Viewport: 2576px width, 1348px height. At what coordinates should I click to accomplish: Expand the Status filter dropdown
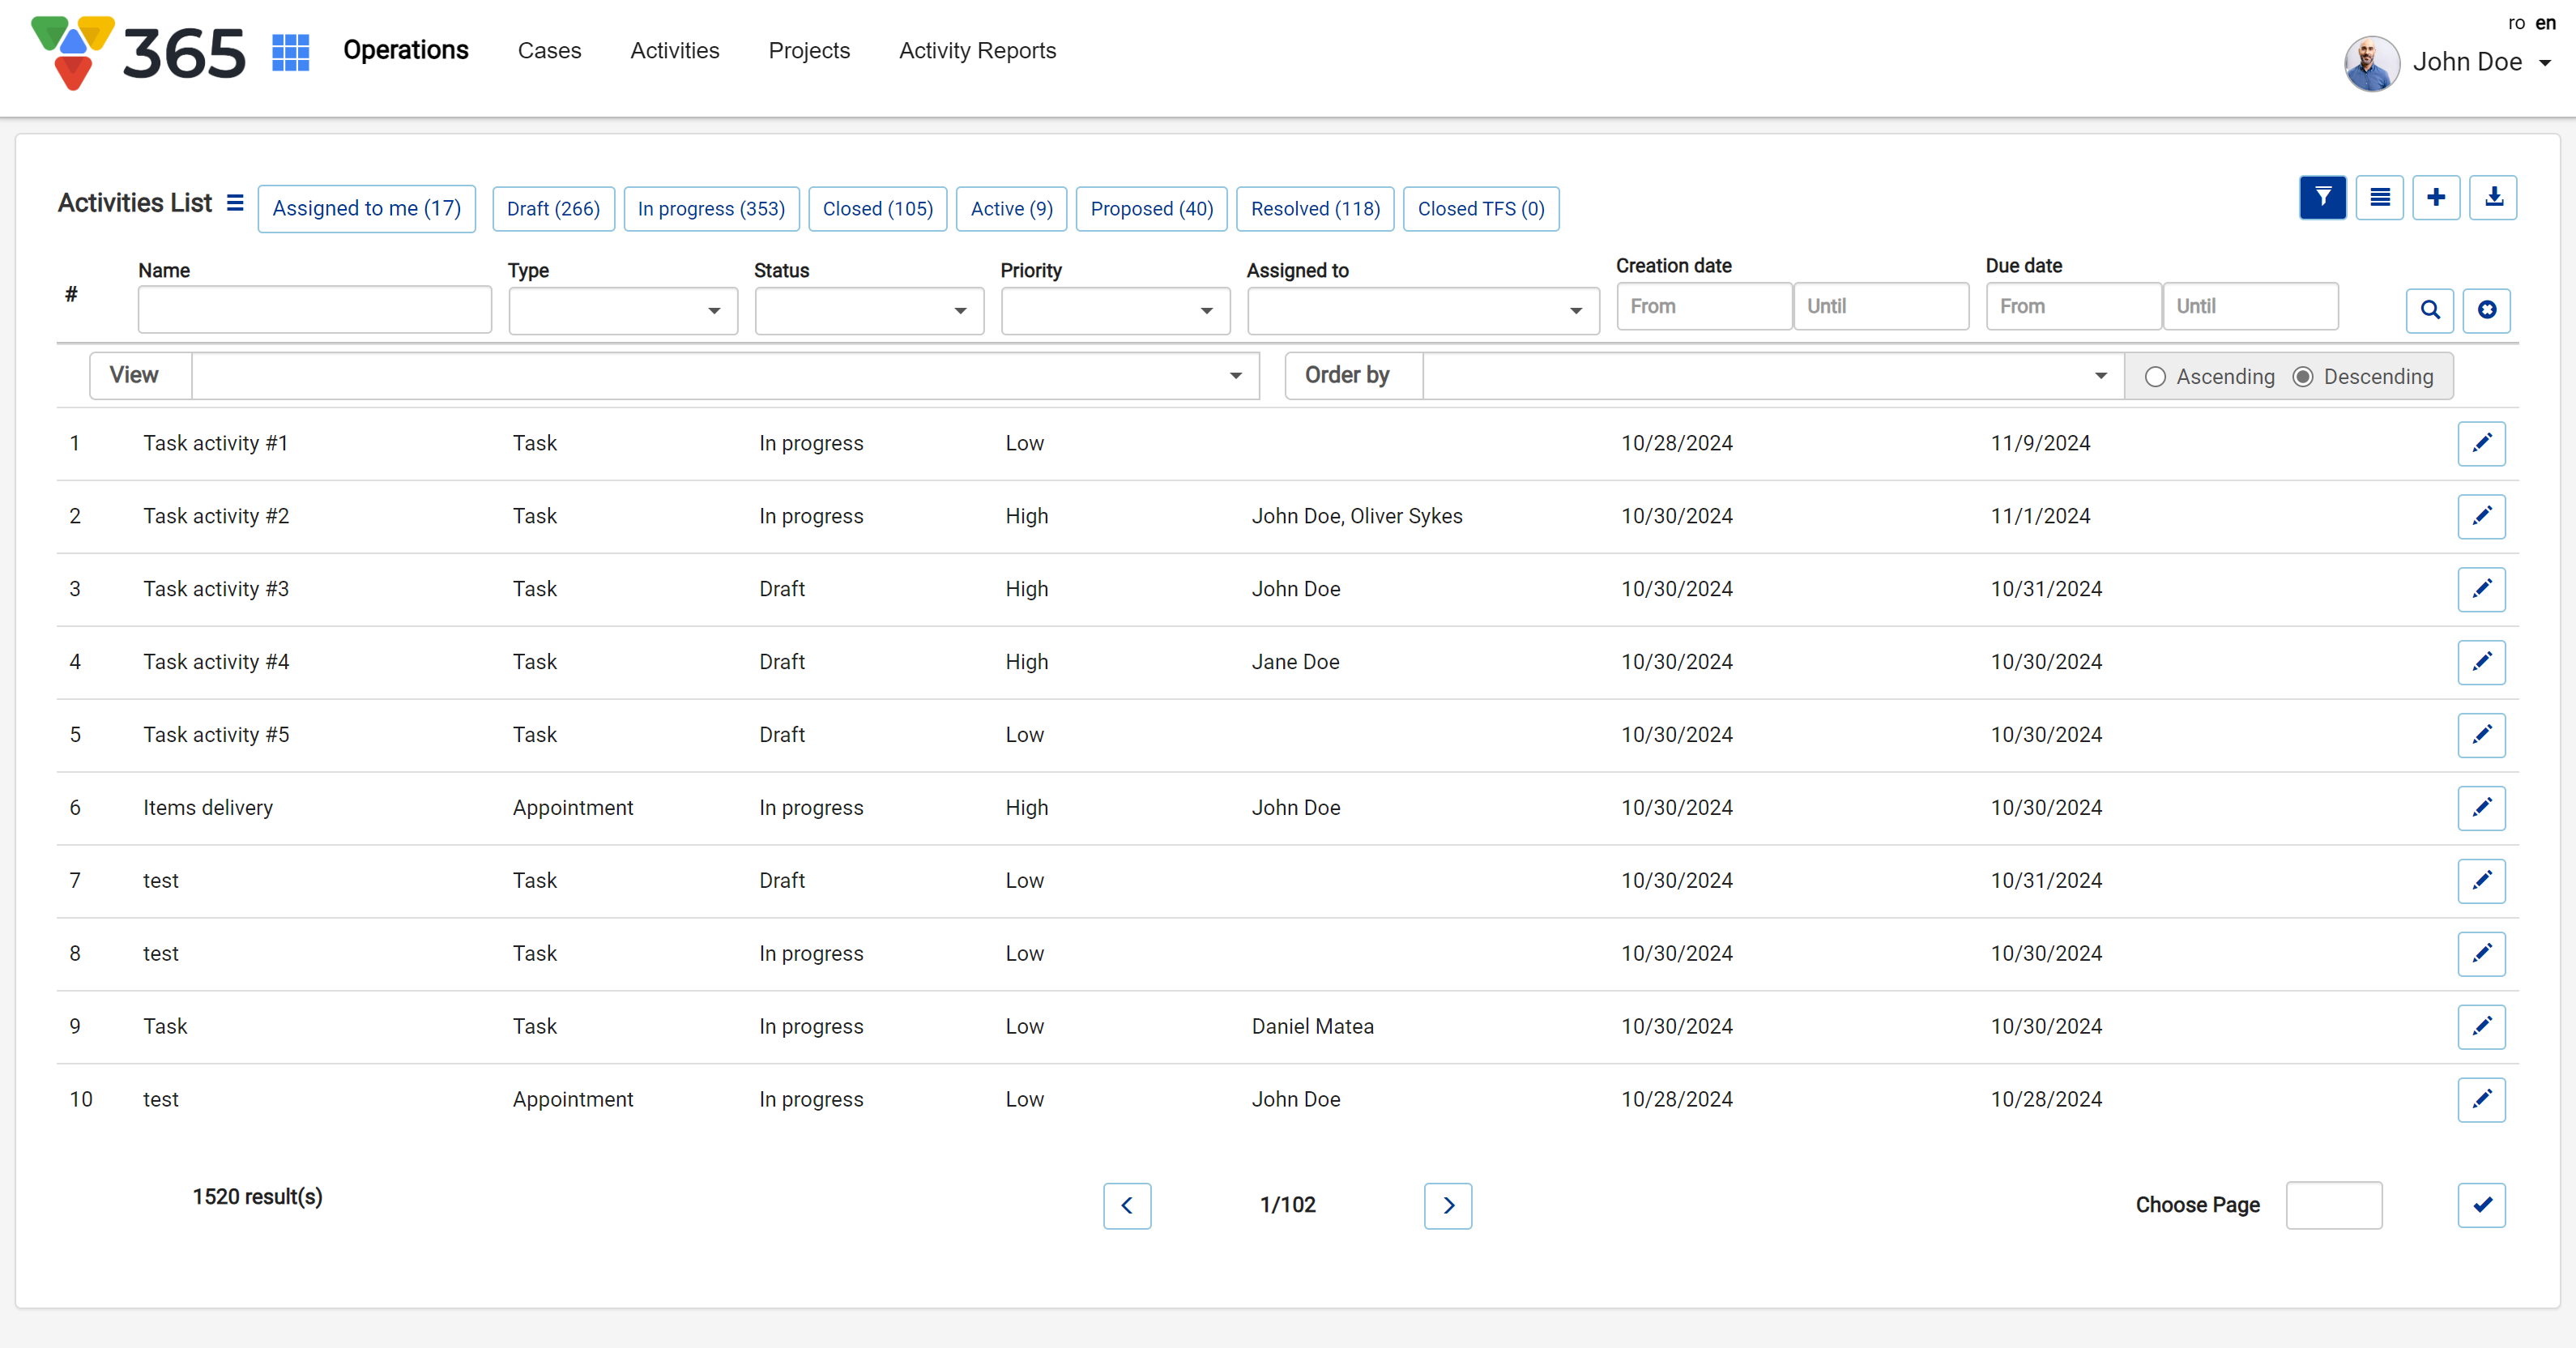pos(868,311)
